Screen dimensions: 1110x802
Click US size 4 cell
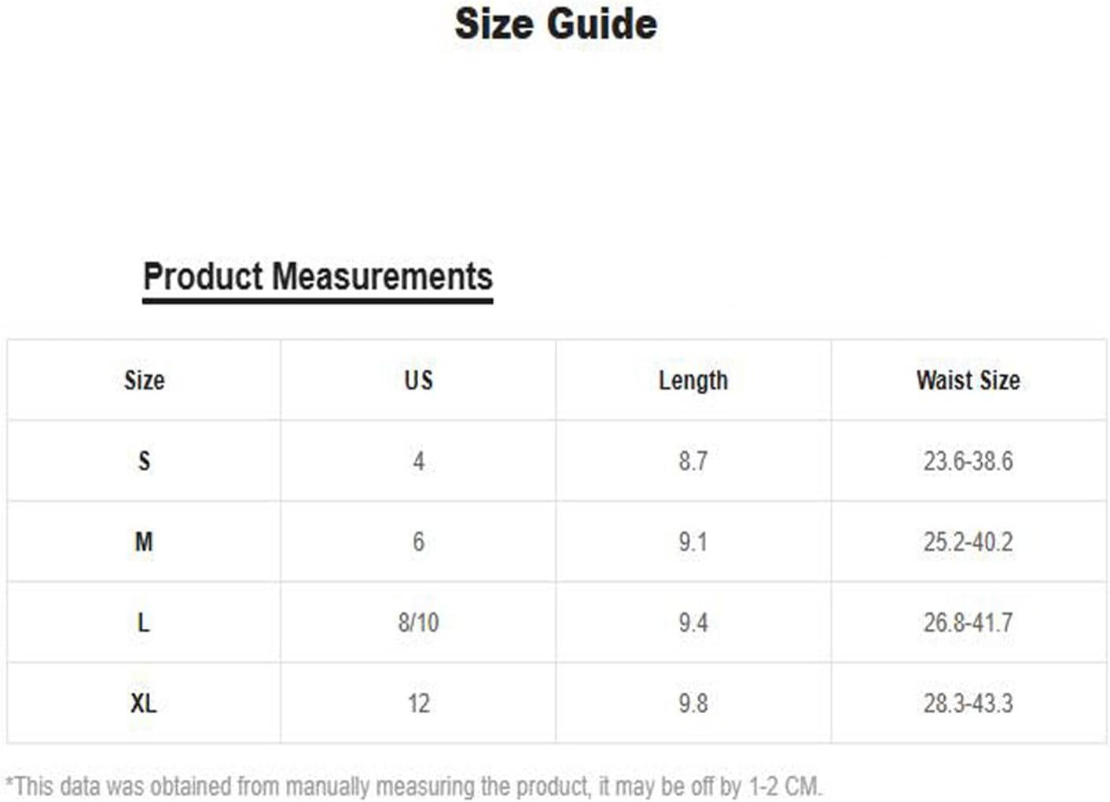[x=418, y=461]
